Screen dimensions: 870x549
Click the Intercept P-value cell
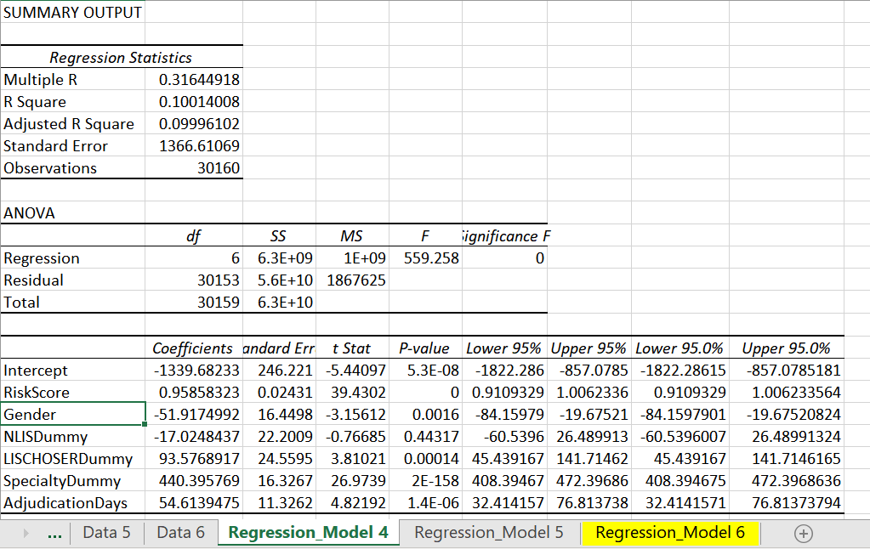425,370
